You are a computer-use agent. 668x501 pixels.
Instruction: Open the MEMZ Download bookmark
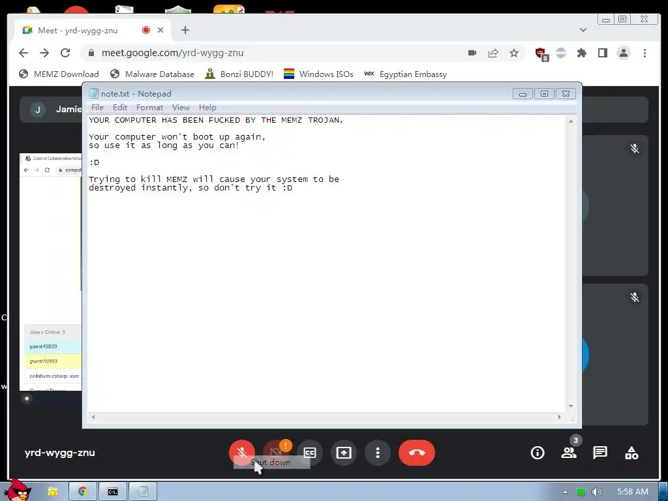point(59,74)
